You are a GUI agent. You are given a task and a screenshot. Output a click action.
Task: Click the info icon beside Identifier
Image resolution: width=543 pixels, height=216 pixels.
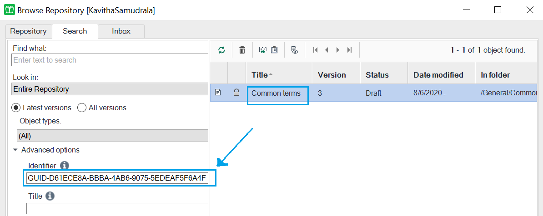(x=64, y=166)
